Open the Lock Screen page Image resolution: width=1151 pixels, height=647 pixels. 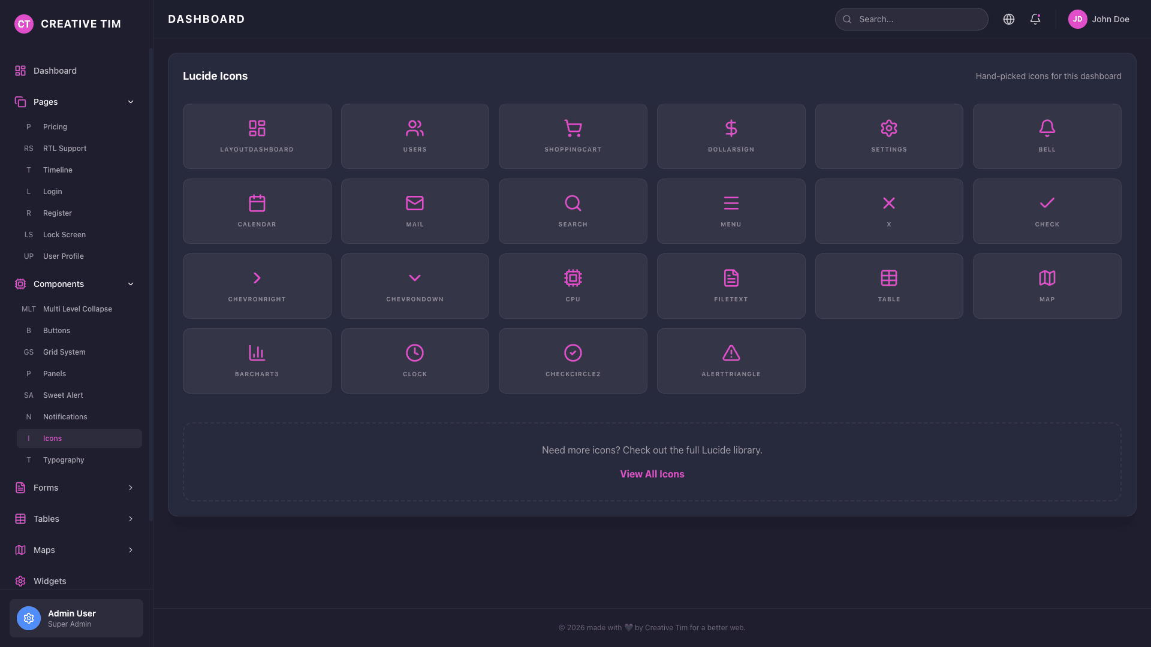click(x=64, y=234)
